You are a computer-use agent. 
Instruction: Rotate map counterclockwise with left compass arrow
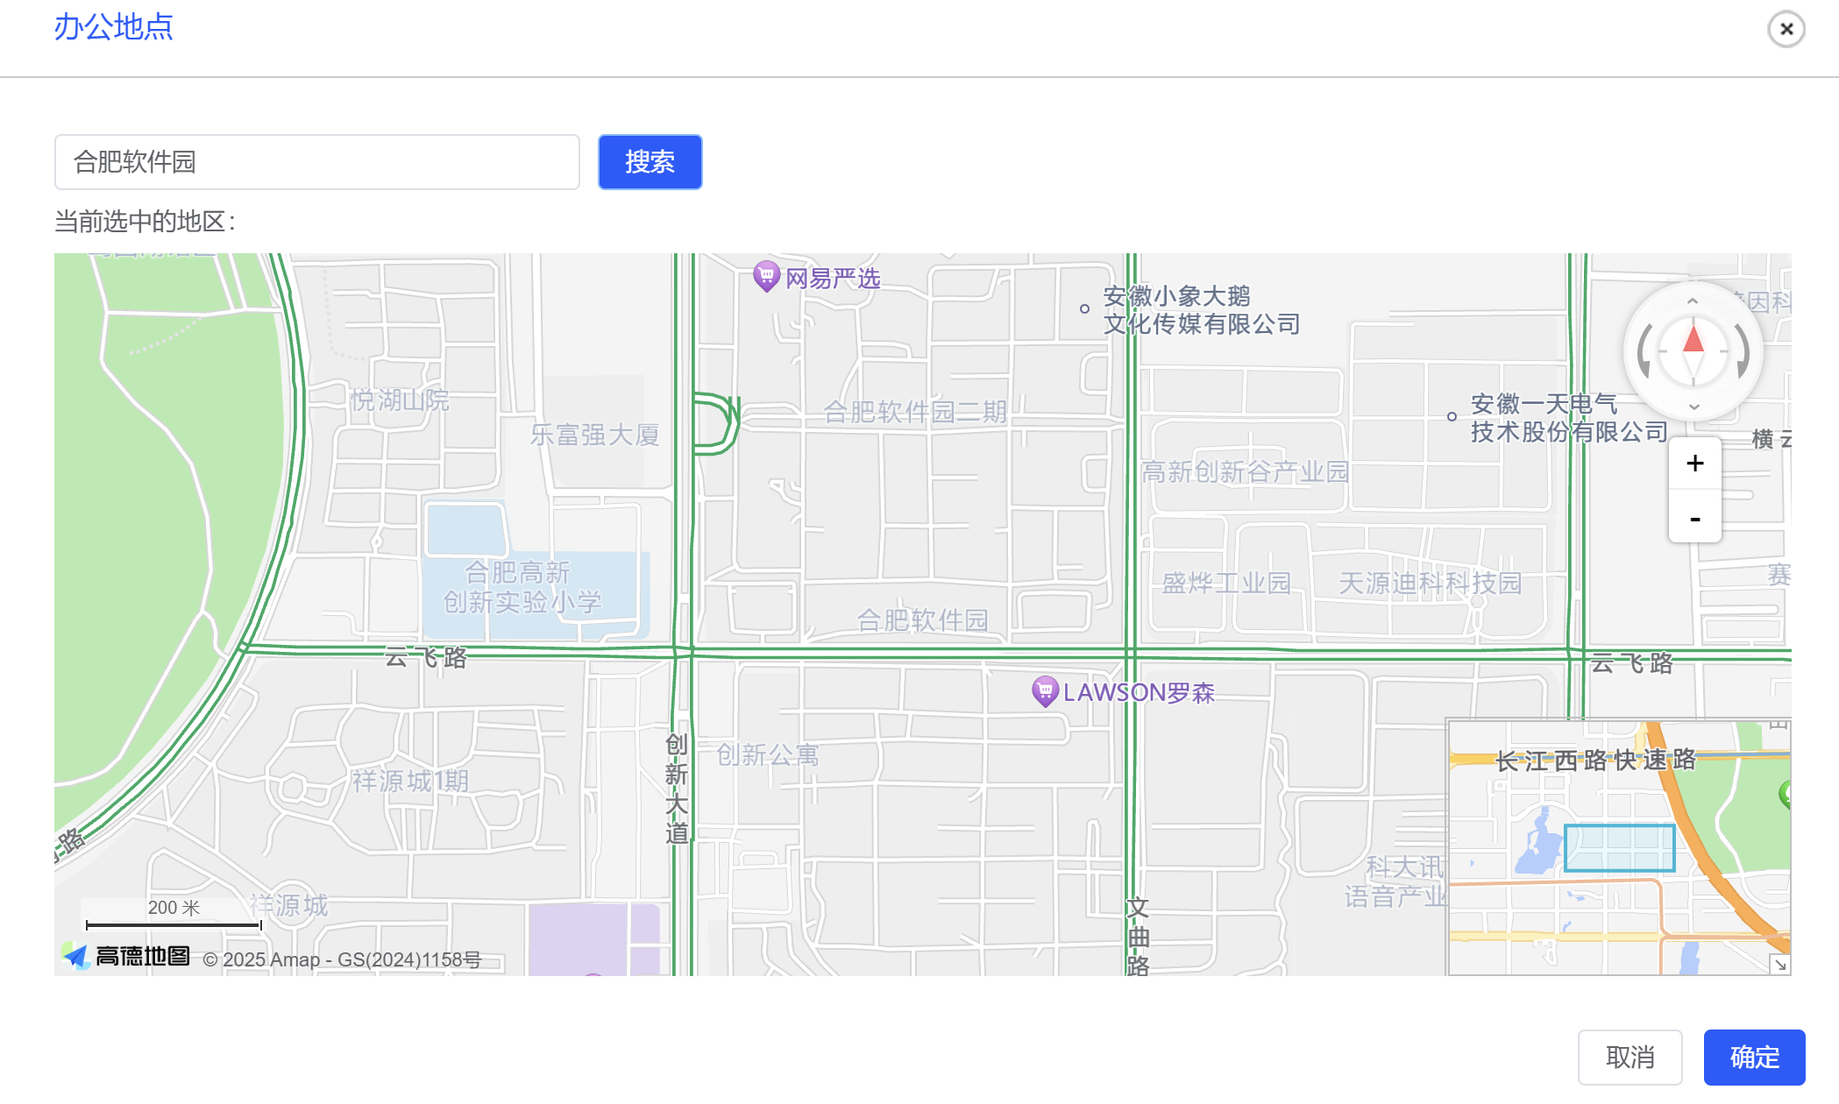(x=1644, y=351)
